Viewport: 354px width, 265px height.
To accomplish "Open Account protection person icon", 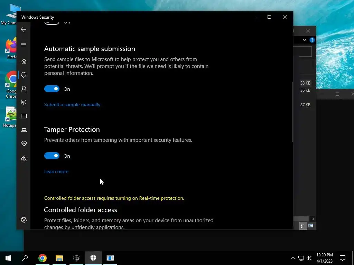I will point(24,89).
